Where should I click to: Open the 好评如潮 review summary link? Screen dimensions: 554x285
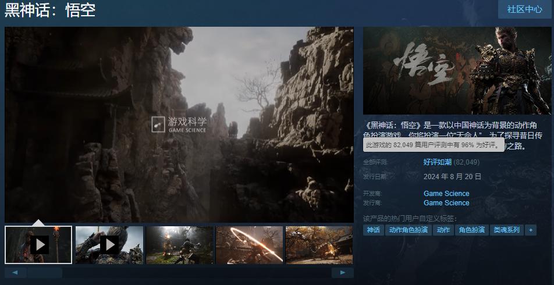pos(438,162)
